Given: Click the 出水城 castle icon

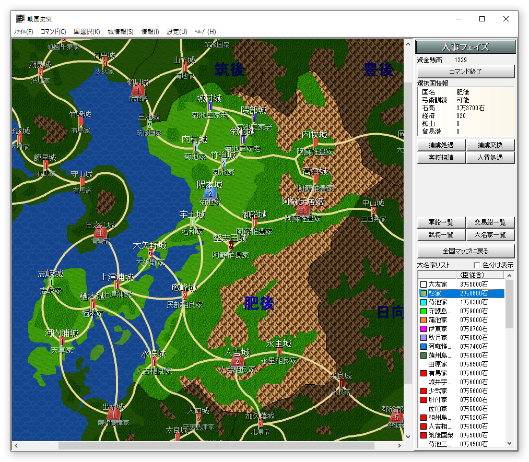Looking at the screenshot, I should tap(113, 415).
